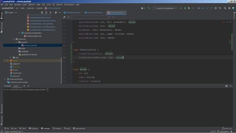
Task: Open the Dependencies tool window button
Action: tap(79, 129)
